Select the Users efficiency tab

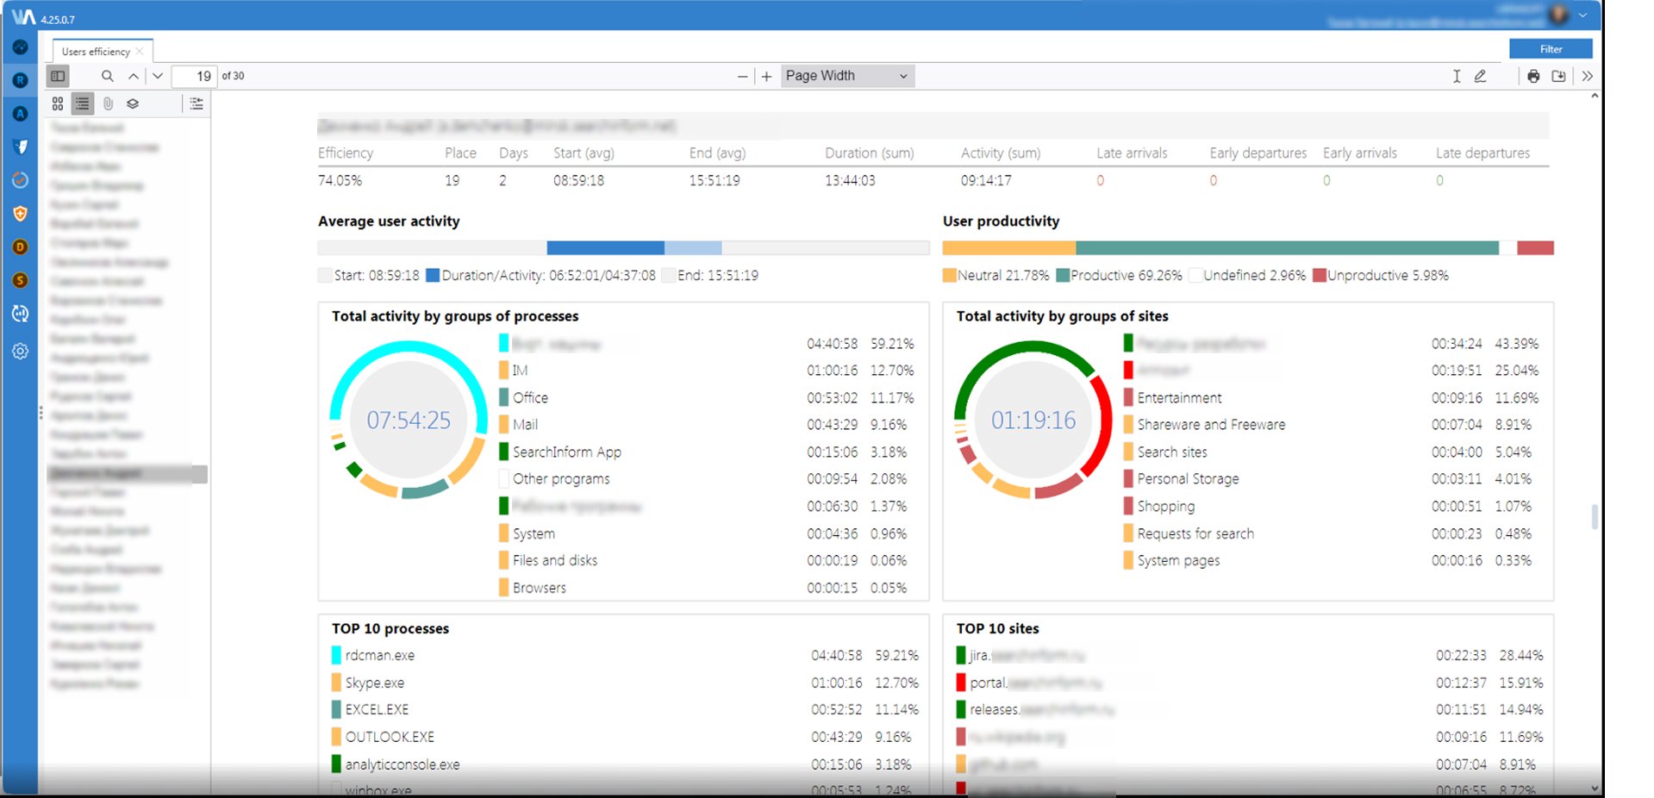[95, 51]
